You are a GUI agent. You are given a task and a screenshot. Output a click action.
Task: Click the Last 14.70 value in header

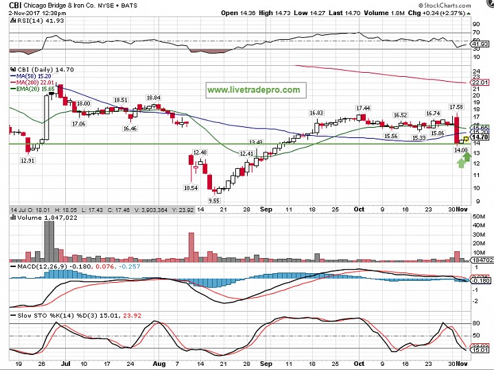(x=344, y=13)
